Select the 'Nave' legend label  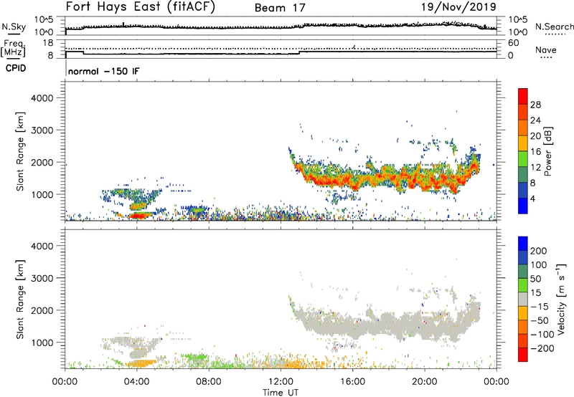click(546, 49)
